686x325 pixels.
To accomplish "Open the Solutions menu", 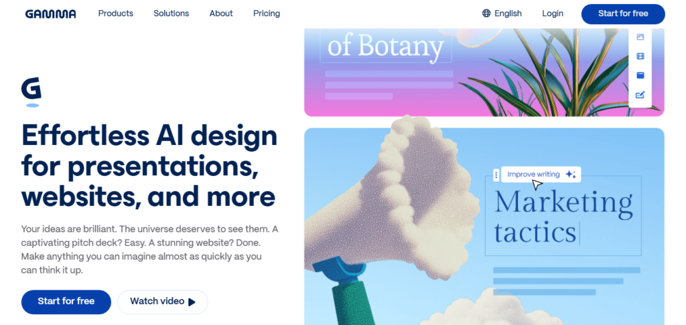I will tap(171, 13).
